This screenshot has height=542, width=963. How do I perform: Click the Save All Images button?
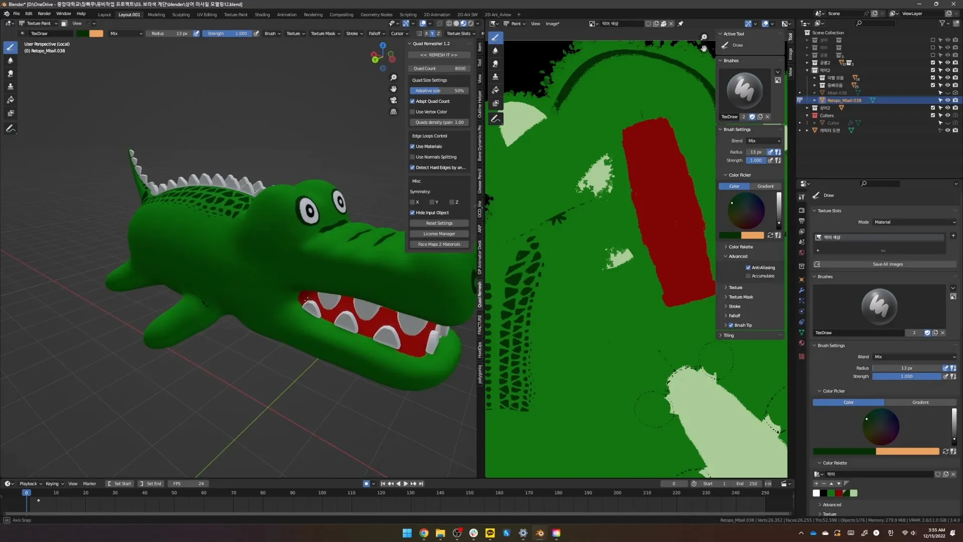point(887,264)
